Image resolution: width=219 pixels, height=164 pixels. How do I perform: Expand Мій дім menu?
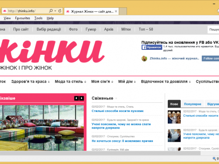127,81
